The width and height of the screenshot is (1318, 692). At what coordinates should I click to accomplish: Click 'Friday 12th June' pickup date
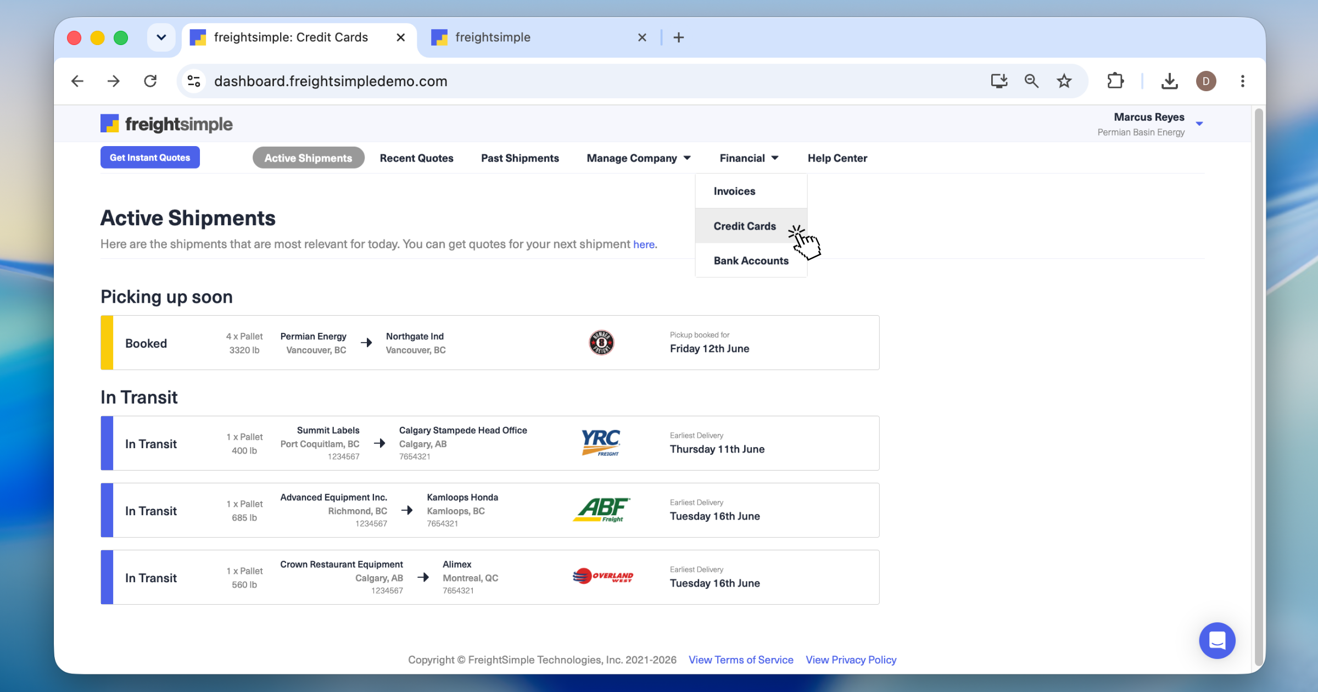point(710,349)
